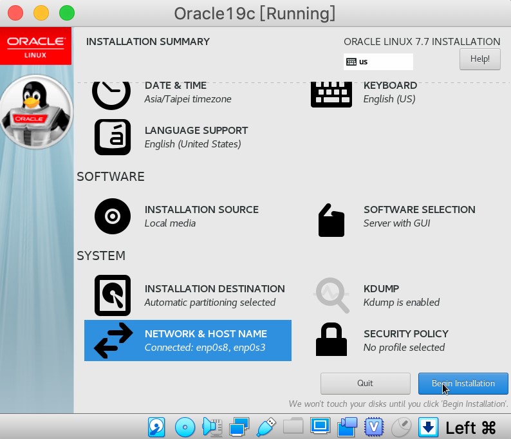
Task: Select Kdump is enabled text
Action: click(401, 303)
